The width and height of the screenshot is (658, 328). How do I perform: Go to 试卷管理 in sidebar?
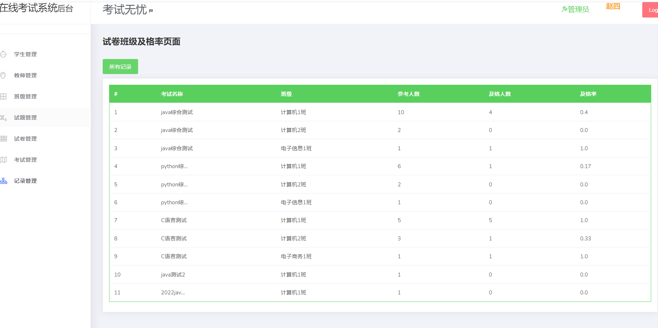click(25, 139)
